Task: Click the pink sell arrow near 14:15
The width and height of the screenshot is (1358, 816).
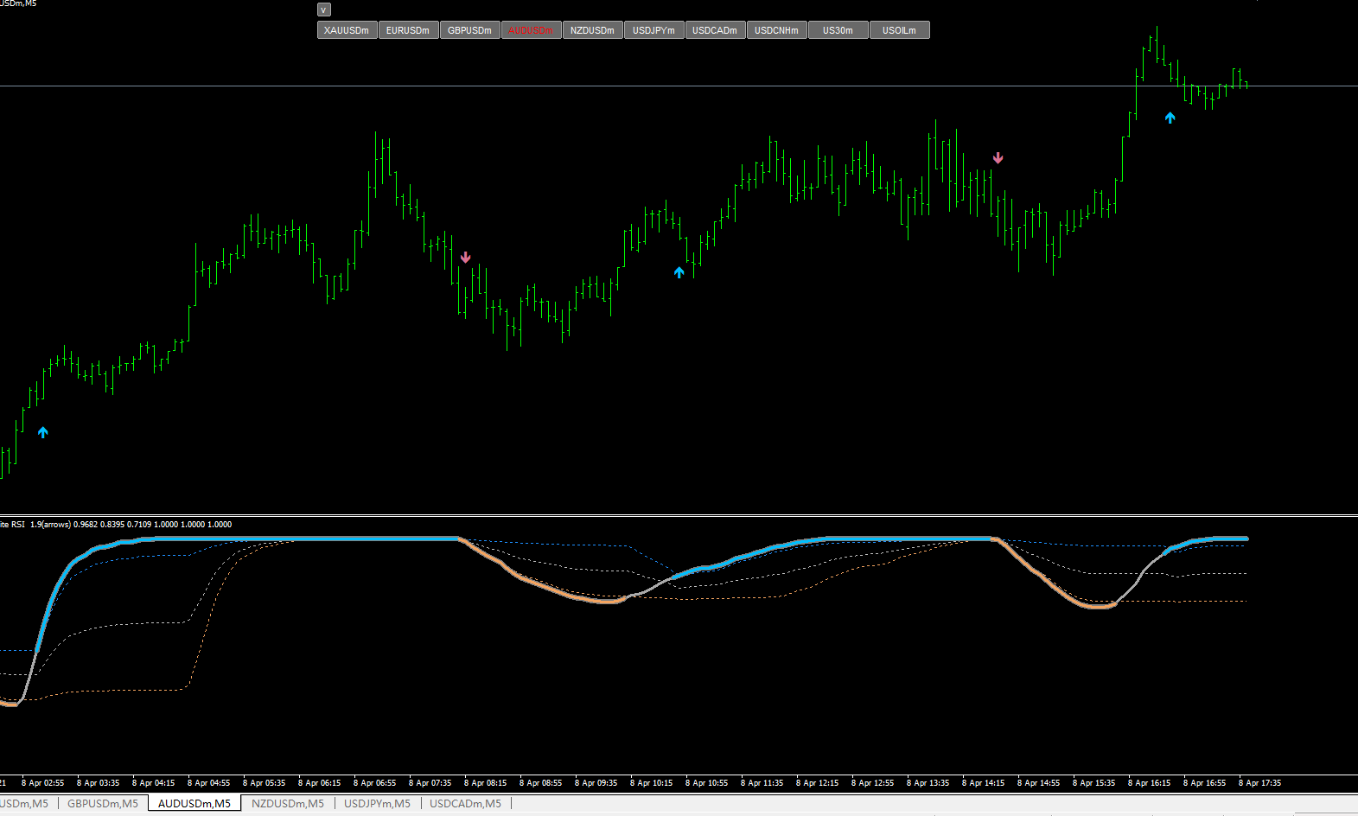Action: pos(998,158)
